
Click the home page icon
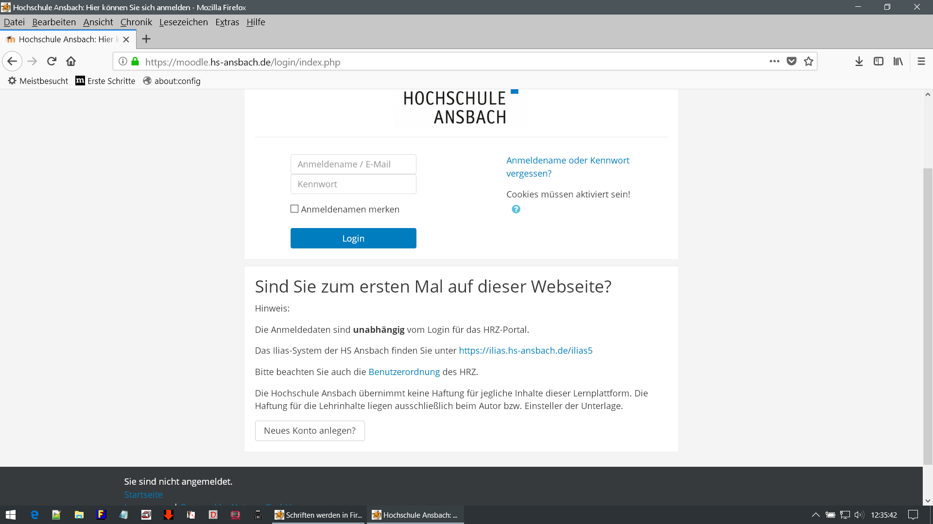[x=71, y=62]
